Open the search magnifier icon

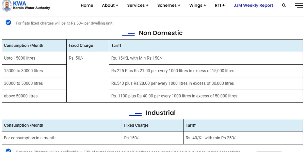pos(284,5)
